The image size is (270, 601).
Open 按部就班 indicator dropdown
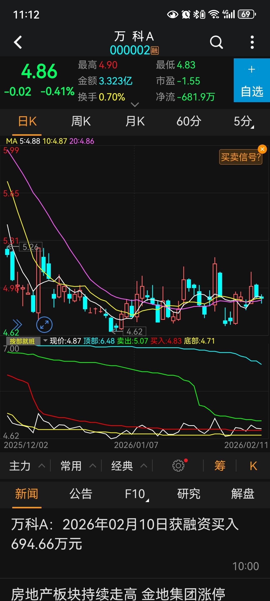[x=26, y=341]
